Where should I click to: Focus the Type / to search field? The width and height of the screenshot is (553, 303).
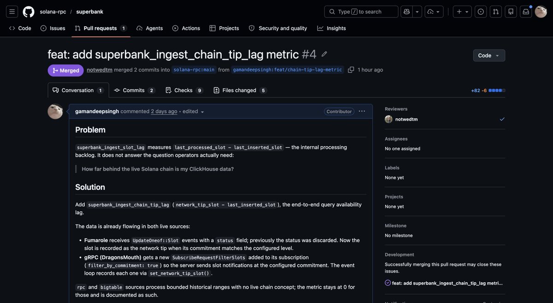click(361, 12)
